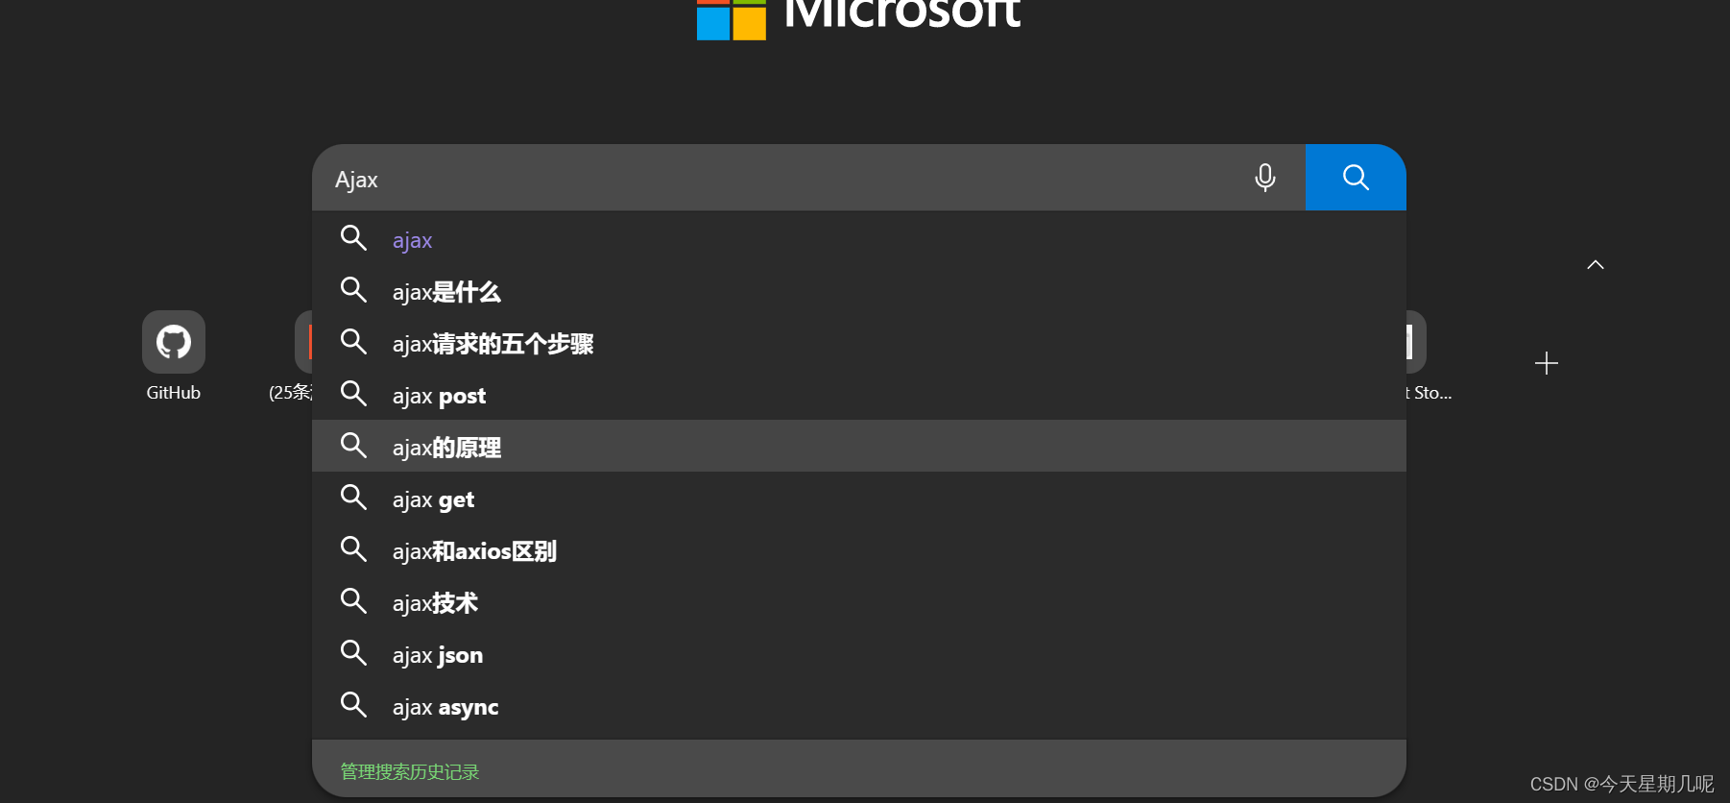Select suggestion "ajax async"
This screenshot has height=803, width=1730.
click(859, 707)
